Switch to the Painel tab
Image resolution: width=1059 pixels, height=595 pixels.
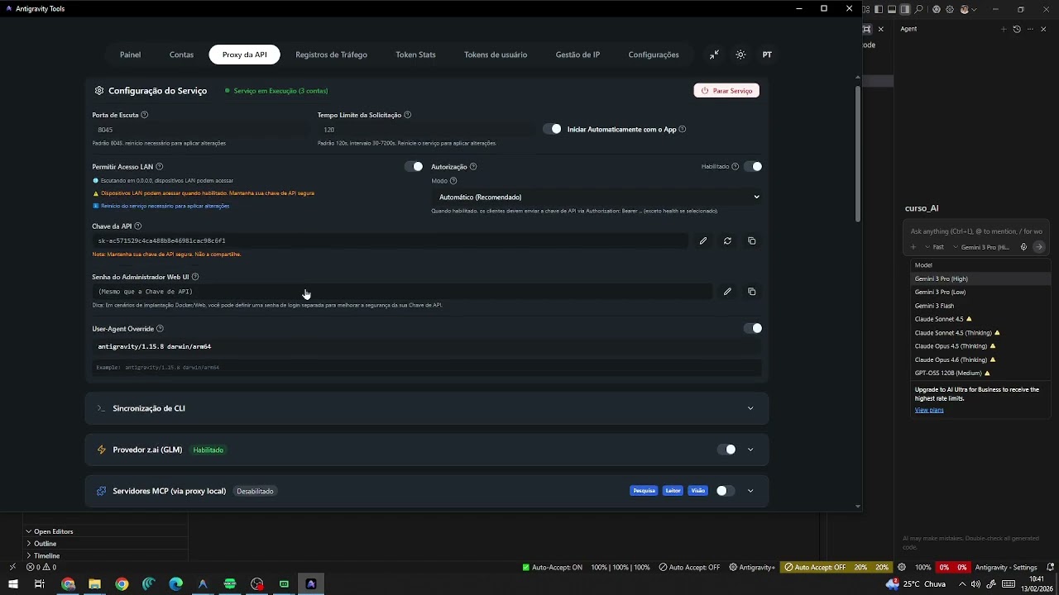131,55
